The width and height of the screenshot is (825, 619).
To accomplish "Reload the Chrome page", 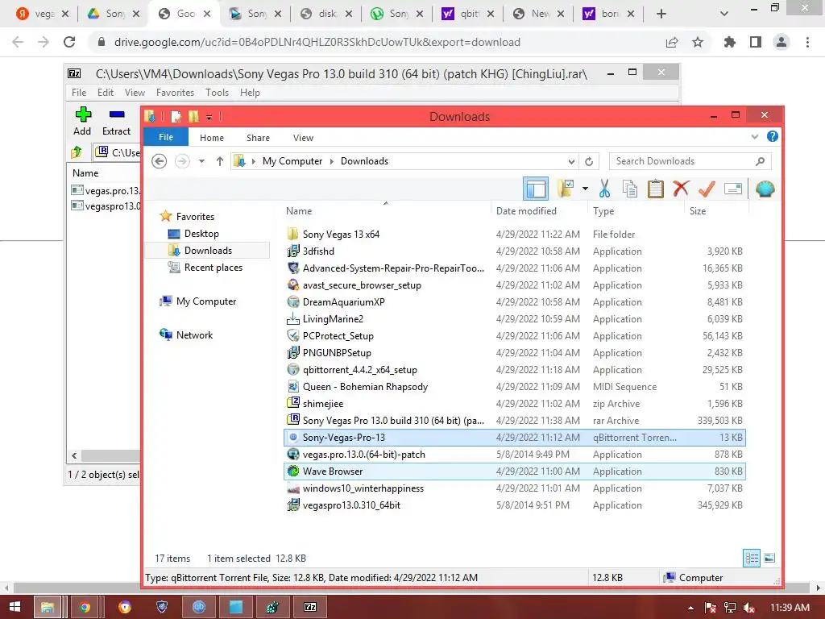I will tap(69, 42).
